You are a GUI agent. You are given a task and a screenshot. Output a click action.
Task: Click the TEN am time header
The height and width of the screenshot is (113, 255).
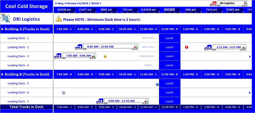[x=127, y=10]
